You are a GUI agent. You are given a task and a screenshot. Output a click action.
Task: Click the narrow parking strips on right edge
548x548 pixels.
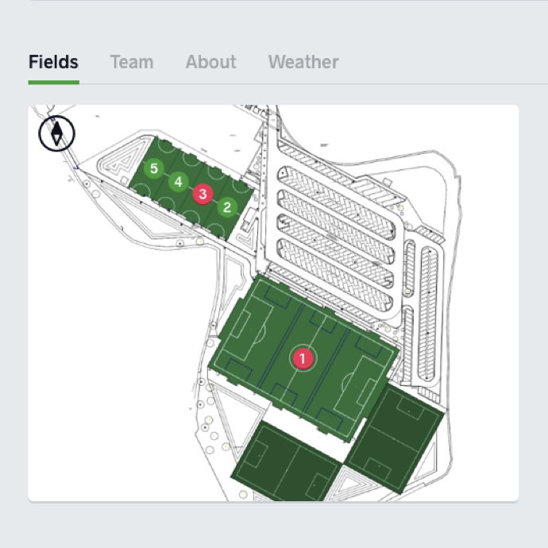click(x=429, y=294)
